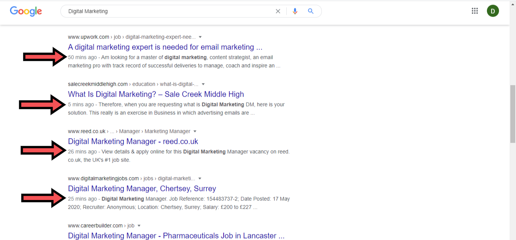Viewport: 516px width, 240px height.
Task: Click the "5 mins ago" timestamp
Action: pos(81,105)
